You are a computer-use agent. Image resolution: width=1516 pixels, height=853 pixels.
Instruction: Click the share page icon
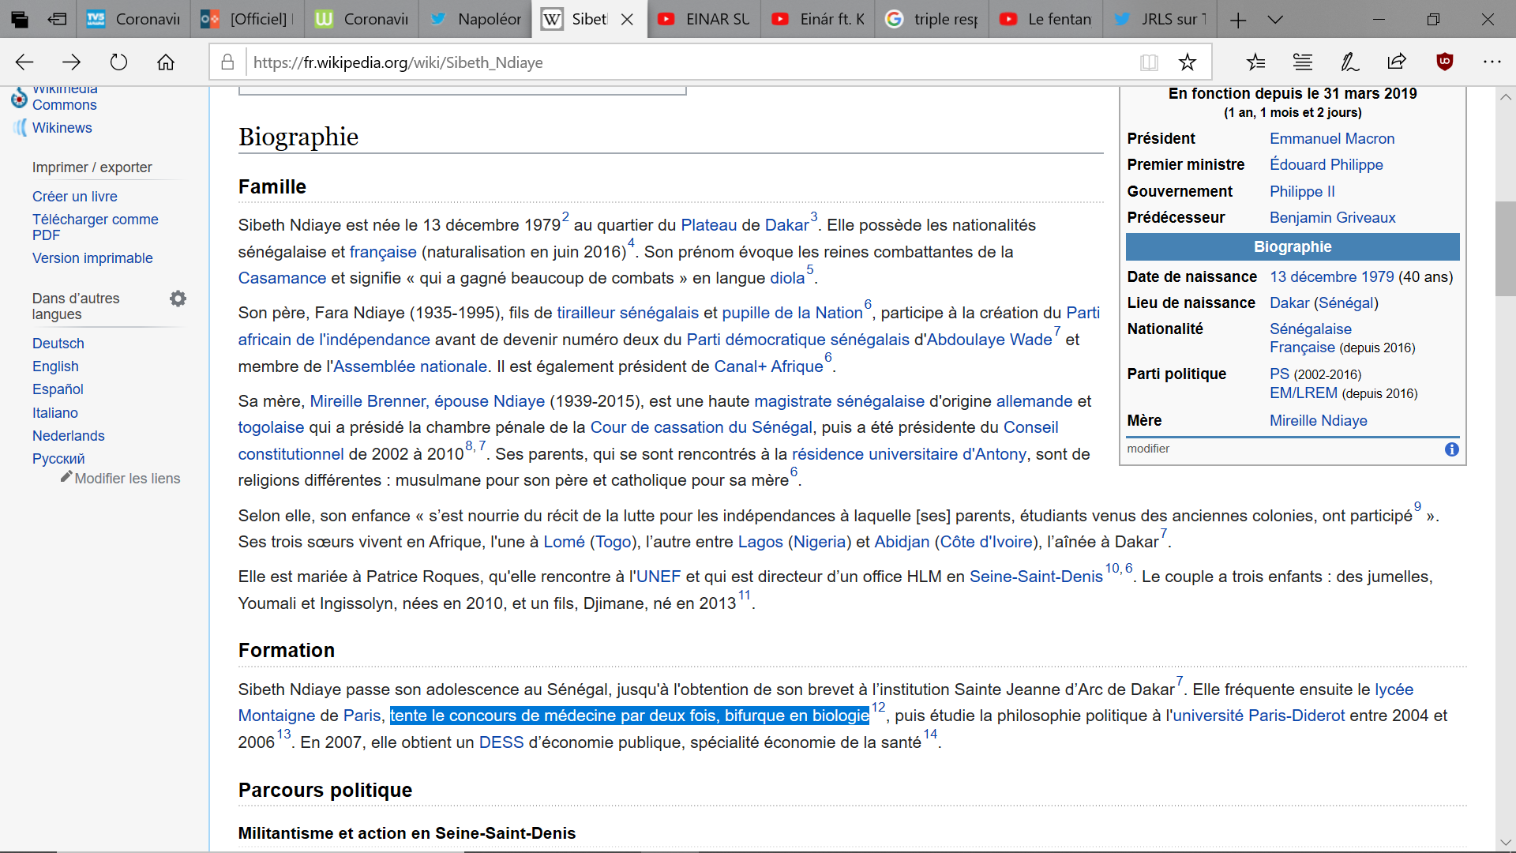[1397, 62]
